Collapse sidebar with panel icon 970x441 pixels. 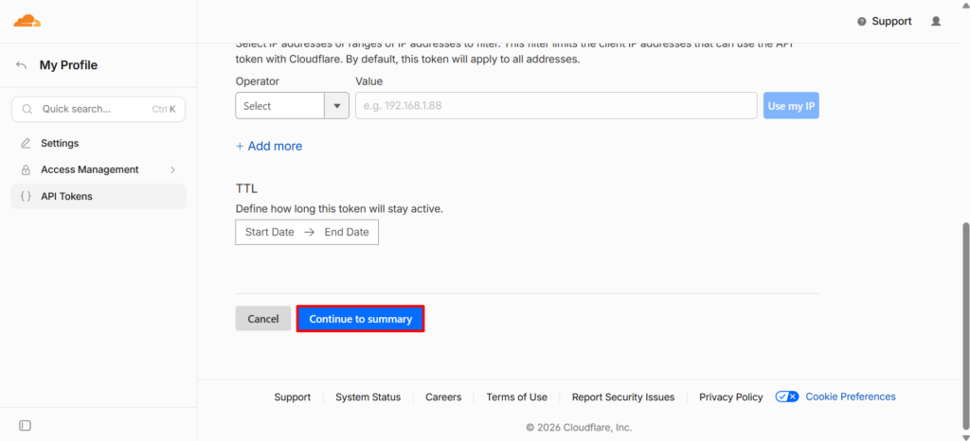26,426
